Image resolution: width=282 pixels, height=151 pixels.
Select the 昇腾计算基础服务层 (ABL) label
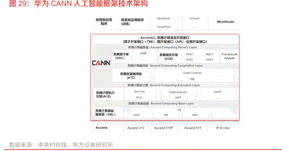(105, 112)
